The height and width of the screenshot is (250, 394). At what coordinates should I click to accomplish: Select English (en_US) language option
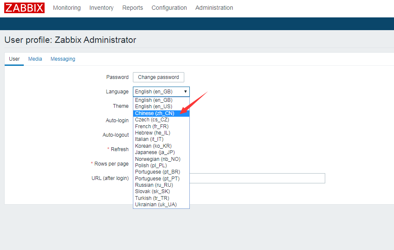[161, 107]
